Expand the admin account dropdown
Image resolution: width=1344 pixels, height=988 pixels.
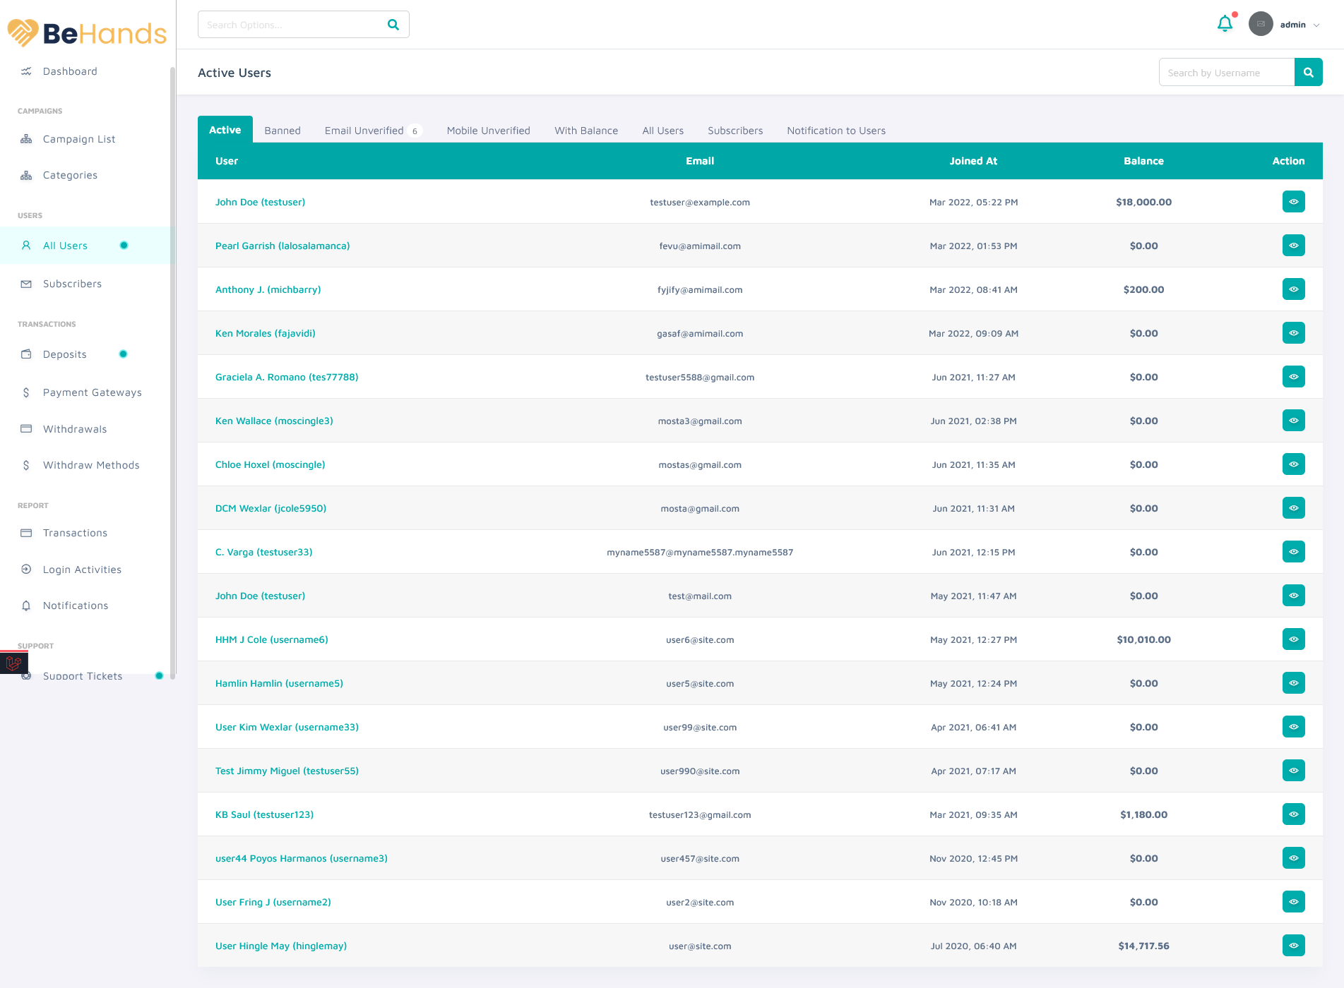[x=1297, y=24]
